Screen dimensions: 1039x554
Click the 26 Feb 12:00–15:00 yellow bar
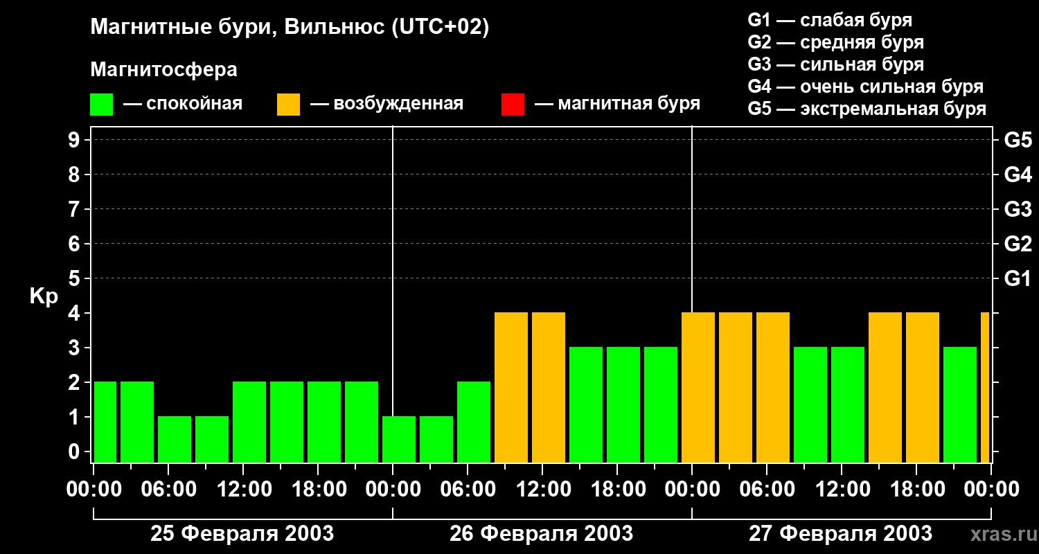point(549,387)
